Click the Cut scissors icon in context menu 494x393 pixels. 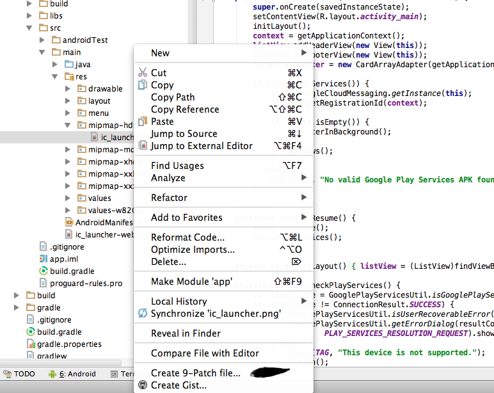[143, 72]
